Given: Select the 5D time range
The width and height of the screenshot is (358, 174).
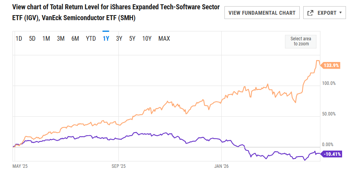Looking at the screenshot, I should (32, 38).
